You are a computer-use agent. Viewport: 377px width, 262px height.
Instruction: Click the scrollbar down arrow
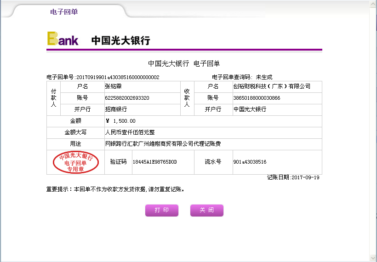pos(373,258)
